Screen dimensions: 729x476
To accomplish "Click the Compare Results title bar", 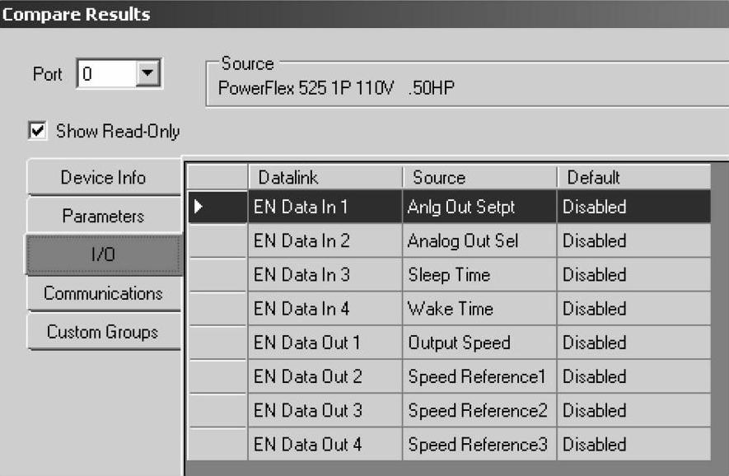I will pyautogui.click(x=364, y=14).
